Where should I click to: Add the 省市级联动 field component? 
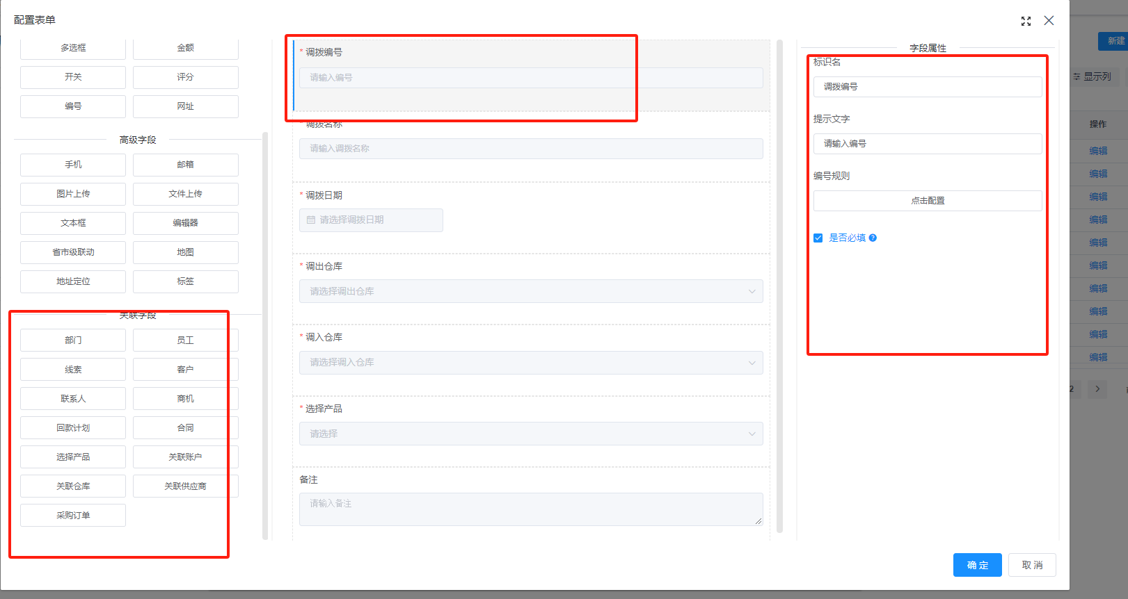(73, 252)
